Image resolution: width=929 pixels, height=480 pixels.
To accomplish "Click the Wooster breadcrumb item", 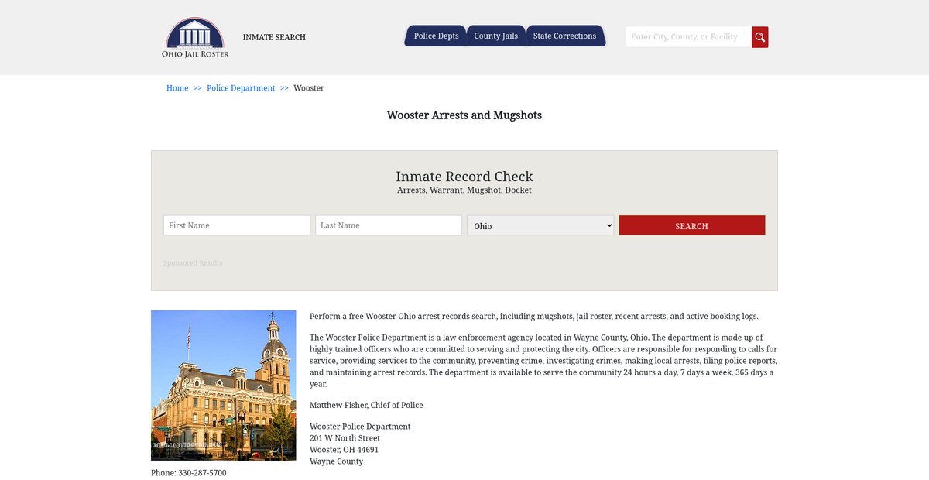I will [309, 88].
